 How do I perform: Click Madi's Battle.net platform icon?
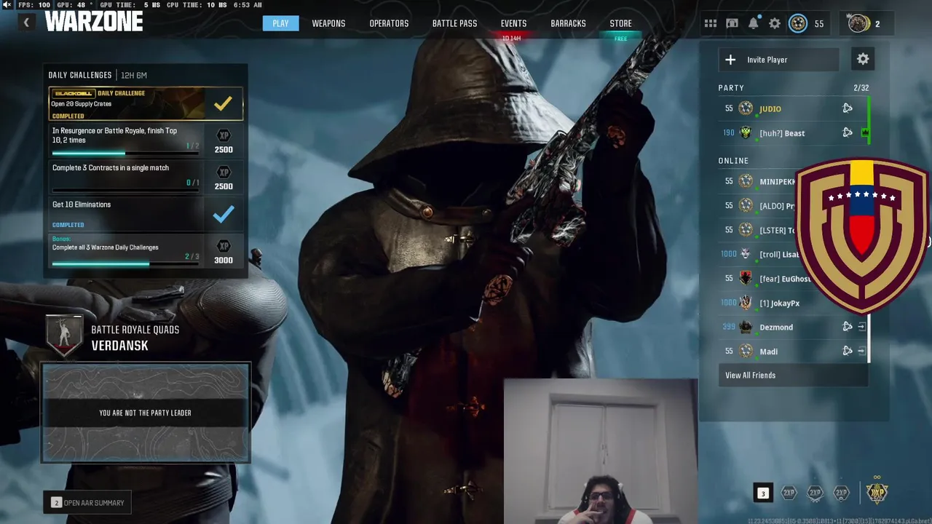pos(848,351)
